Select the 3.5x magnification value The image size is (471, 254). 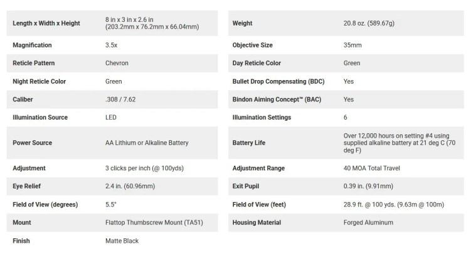click(x=111, y=45)
